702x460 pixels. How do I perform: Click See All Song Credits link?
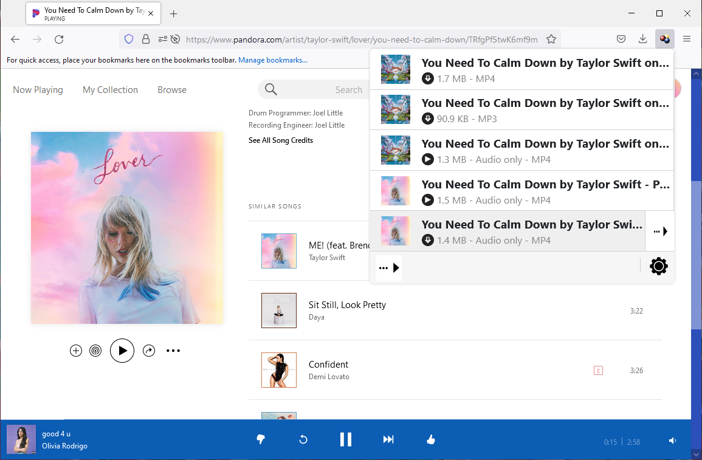281,140
